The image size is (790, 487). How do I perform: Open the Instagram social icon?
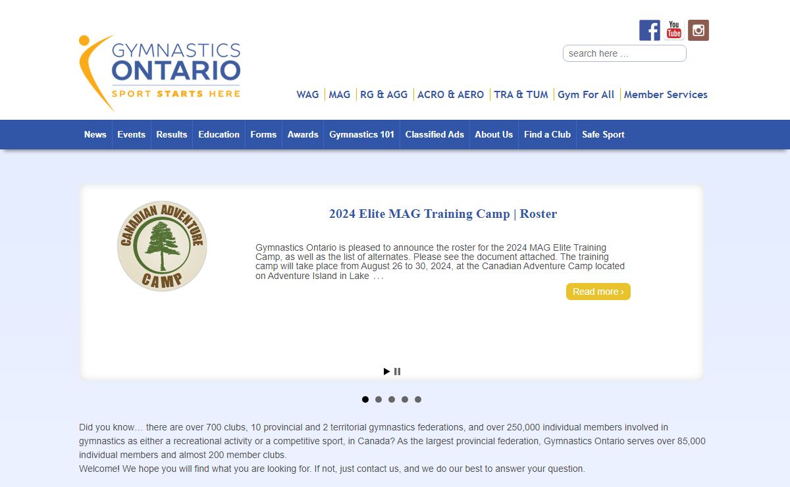[698, 30]
